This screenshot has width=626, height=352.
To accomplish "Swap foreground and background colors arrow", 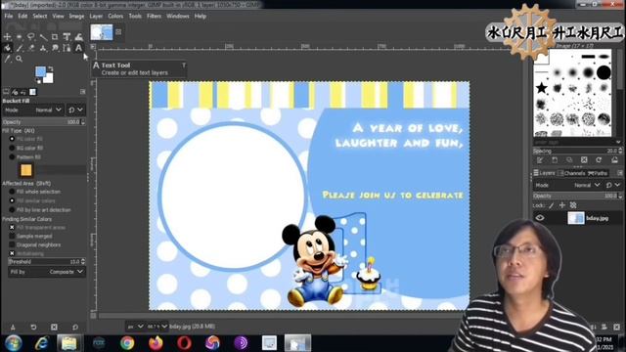I will click(x=51, y=68).
